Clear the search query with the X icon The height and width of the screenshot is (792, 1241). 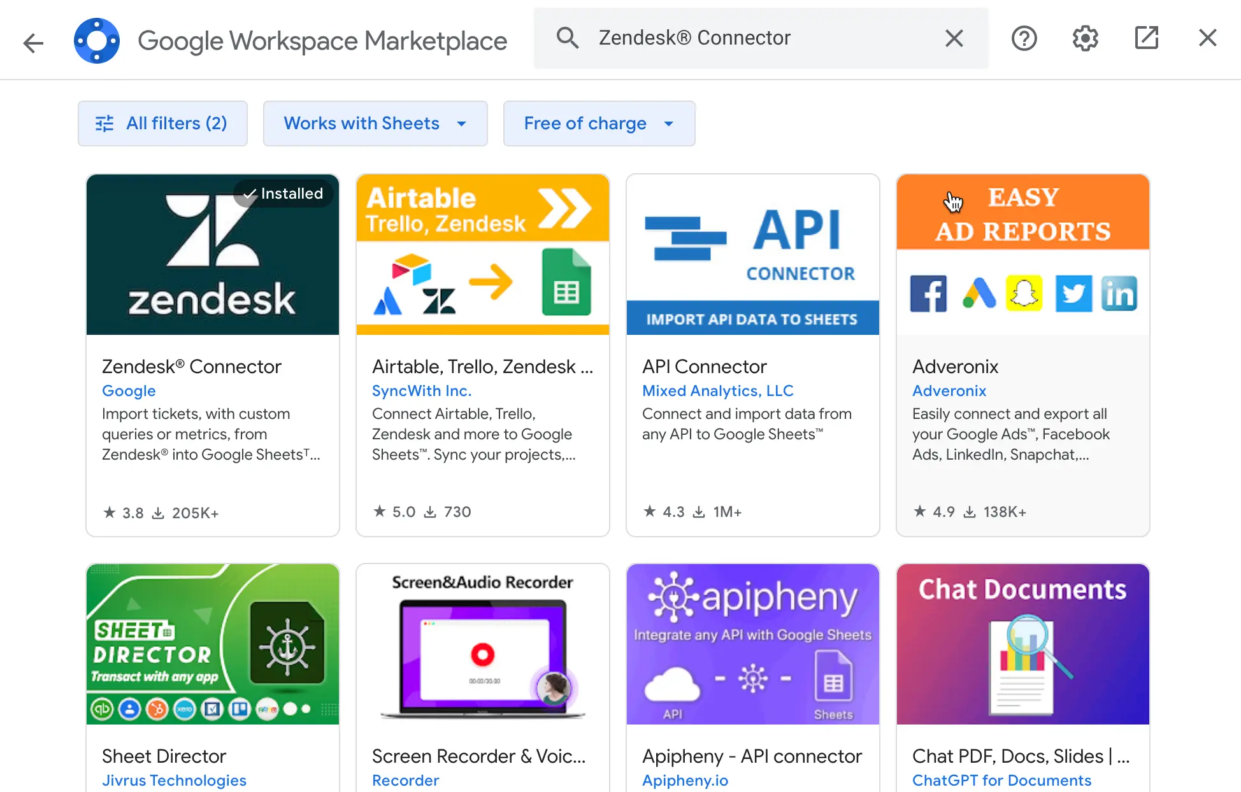[954, 38]
